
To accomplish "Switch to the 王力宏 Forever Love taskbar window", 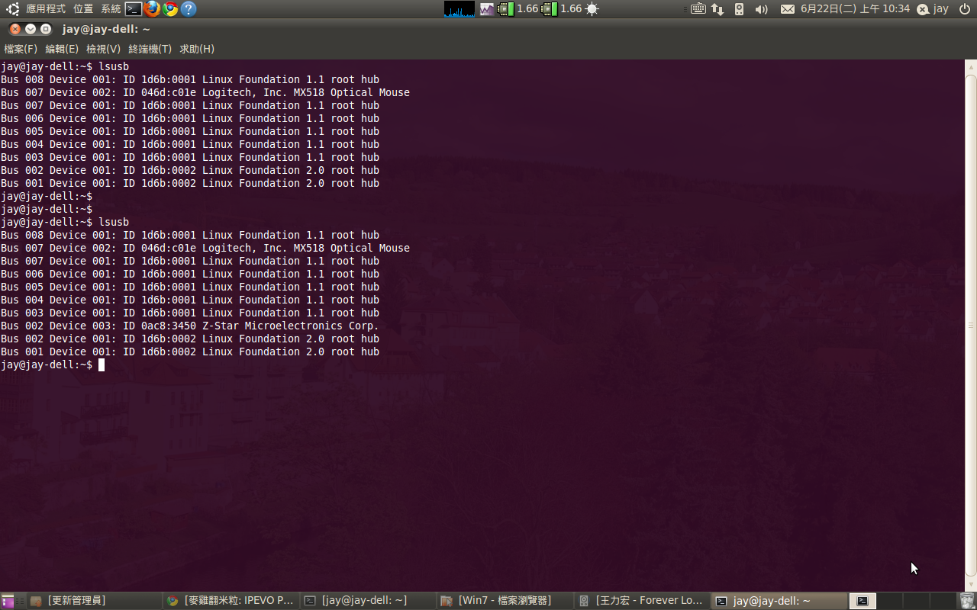I will click(x=640, y=601).
